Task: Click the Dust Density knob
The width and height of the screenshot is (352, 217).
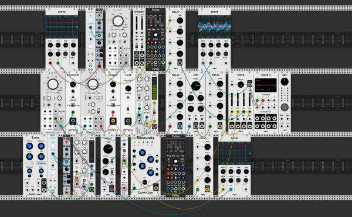Action: coord(128,88)
